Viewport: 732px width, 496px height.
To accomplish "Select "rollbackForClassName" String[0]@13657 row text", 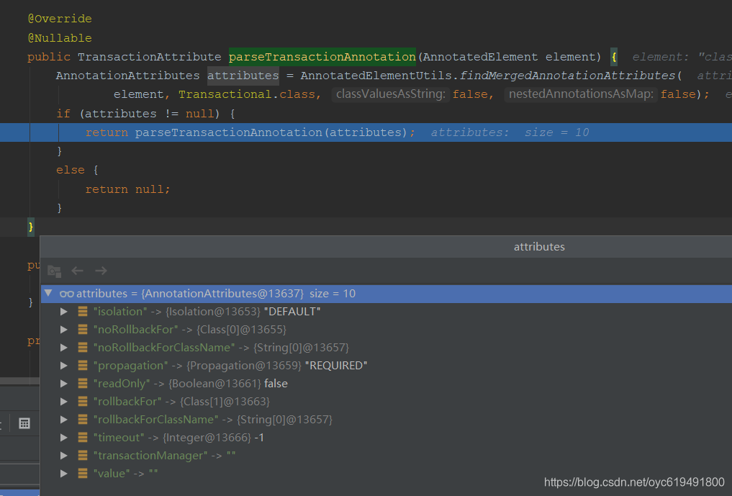I will [x=212, y=420].
